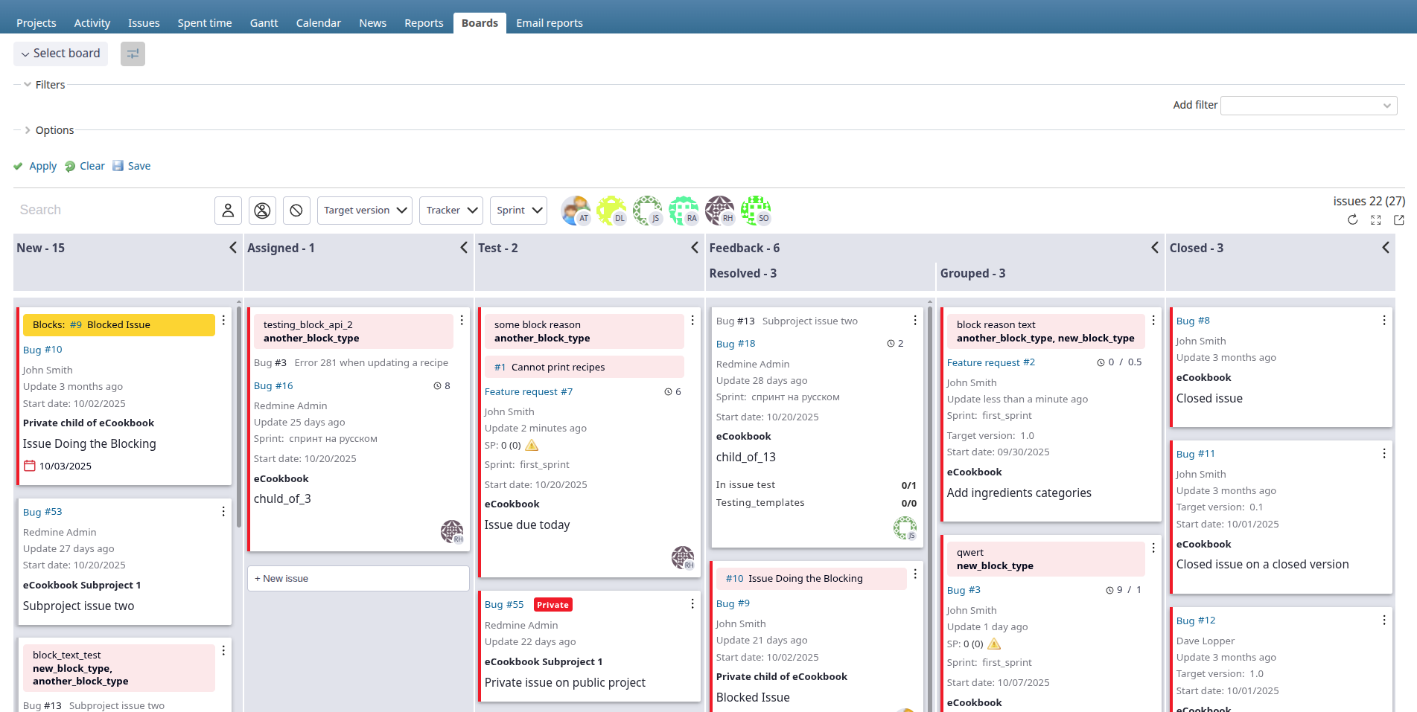Filter by the SO user avatar

(x=755, y=211)
